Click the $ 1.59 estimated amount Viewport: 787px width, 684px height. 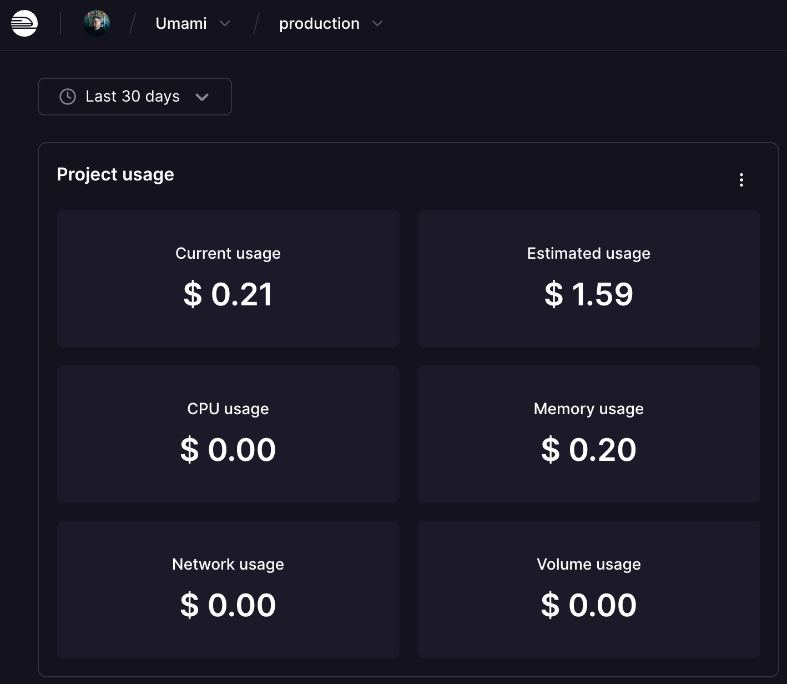[x=588, y=294]
